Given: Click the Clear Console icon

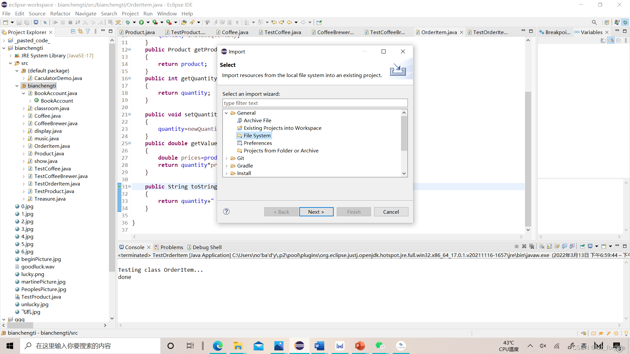Looking at the screenshot, I should point(542,246).
